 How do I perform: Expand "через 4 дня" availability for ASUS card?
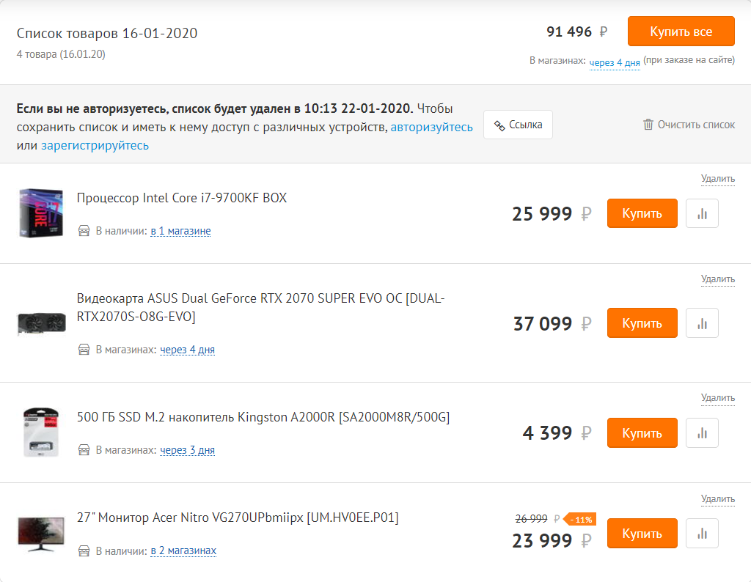click(x=187, y=350)
